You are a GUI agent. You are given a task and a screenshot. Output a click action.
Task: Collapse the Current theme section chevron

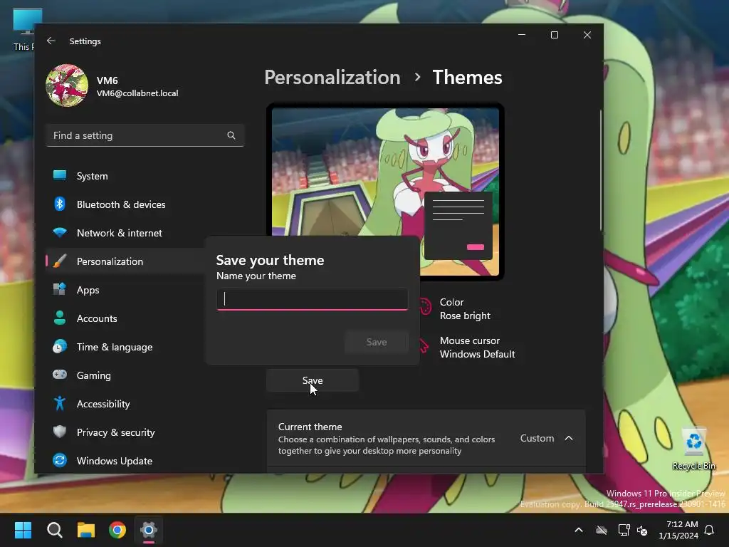pyautogui.click(x=569, y=438)
